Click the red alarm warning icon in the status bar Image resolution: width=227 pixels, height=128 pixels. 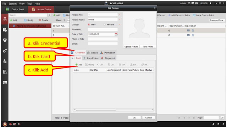(5, 124)
